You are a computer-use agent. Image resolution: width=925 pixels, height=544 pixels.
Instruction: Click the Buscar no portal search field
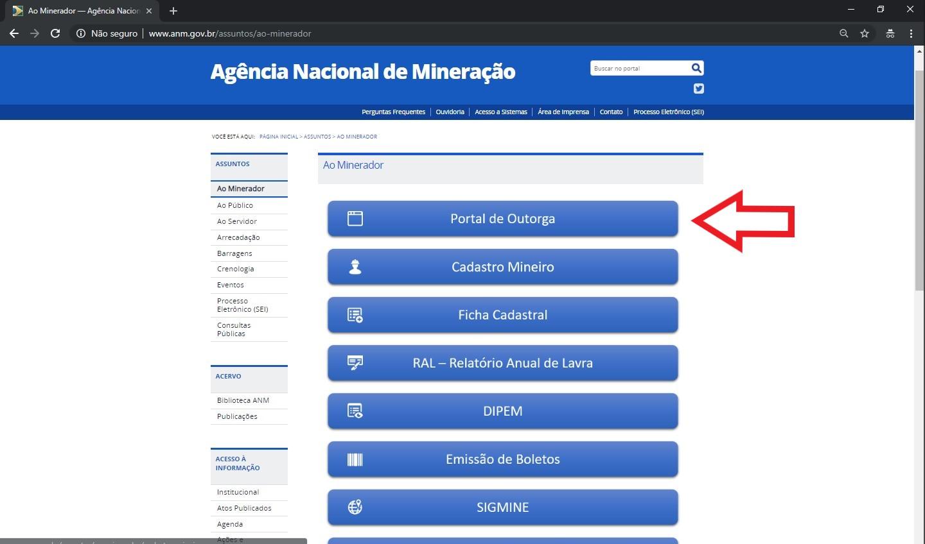tap(640, 68)
